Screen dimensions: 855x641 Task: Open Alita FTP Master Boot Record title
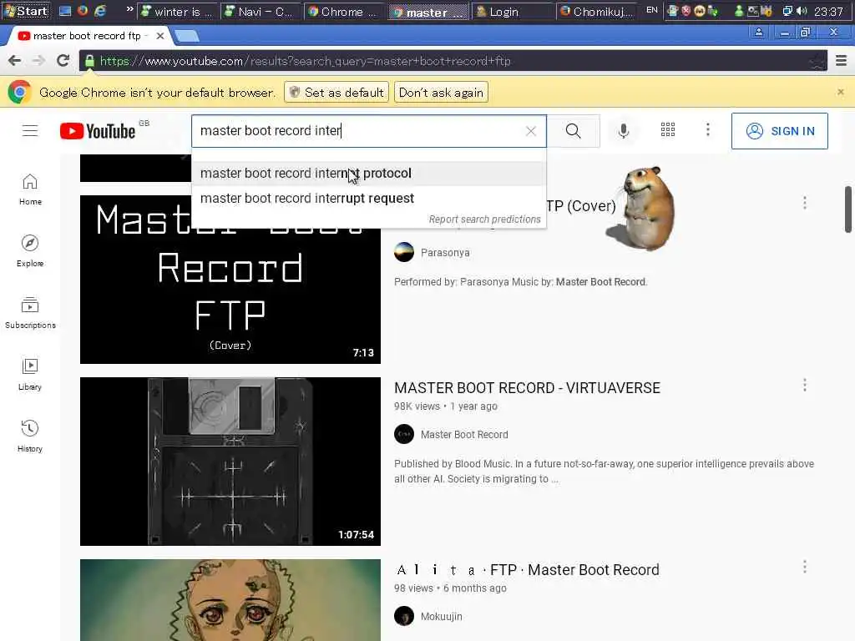526,570
